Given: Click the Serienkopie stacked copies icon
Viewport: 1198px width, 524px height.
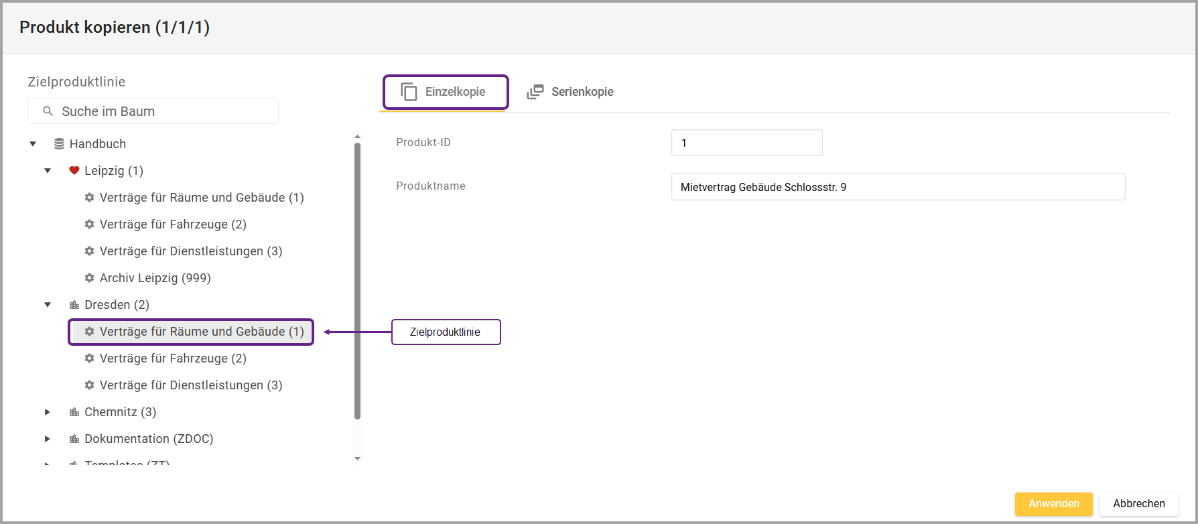Looking at the screenshot, I should click(535, 92).
